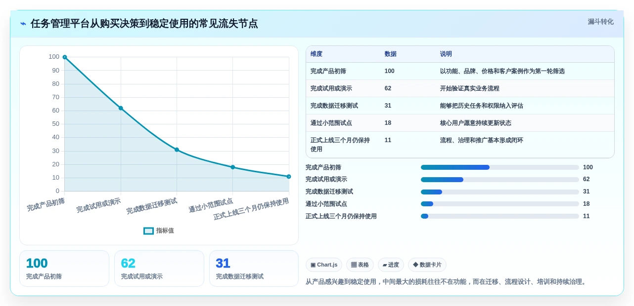This screenshot has height=306, width=634.
Task: Select chart point for 通过小范围试点 at 18
Action: click(x=233, y=167)
